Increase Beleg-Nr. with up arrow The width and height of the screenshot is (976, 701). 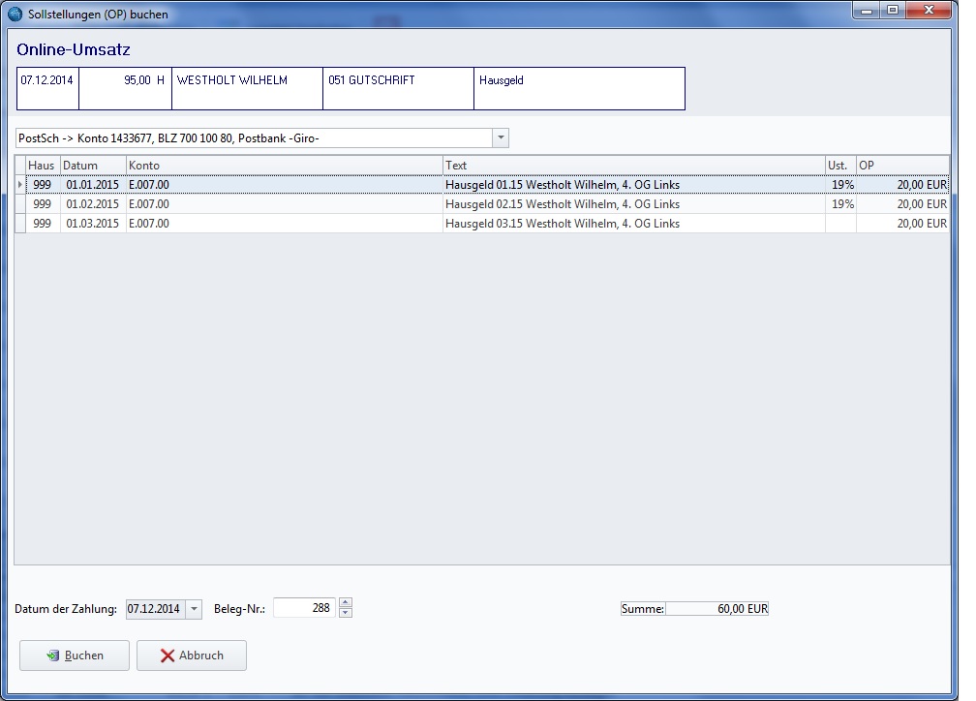[346, 604]
